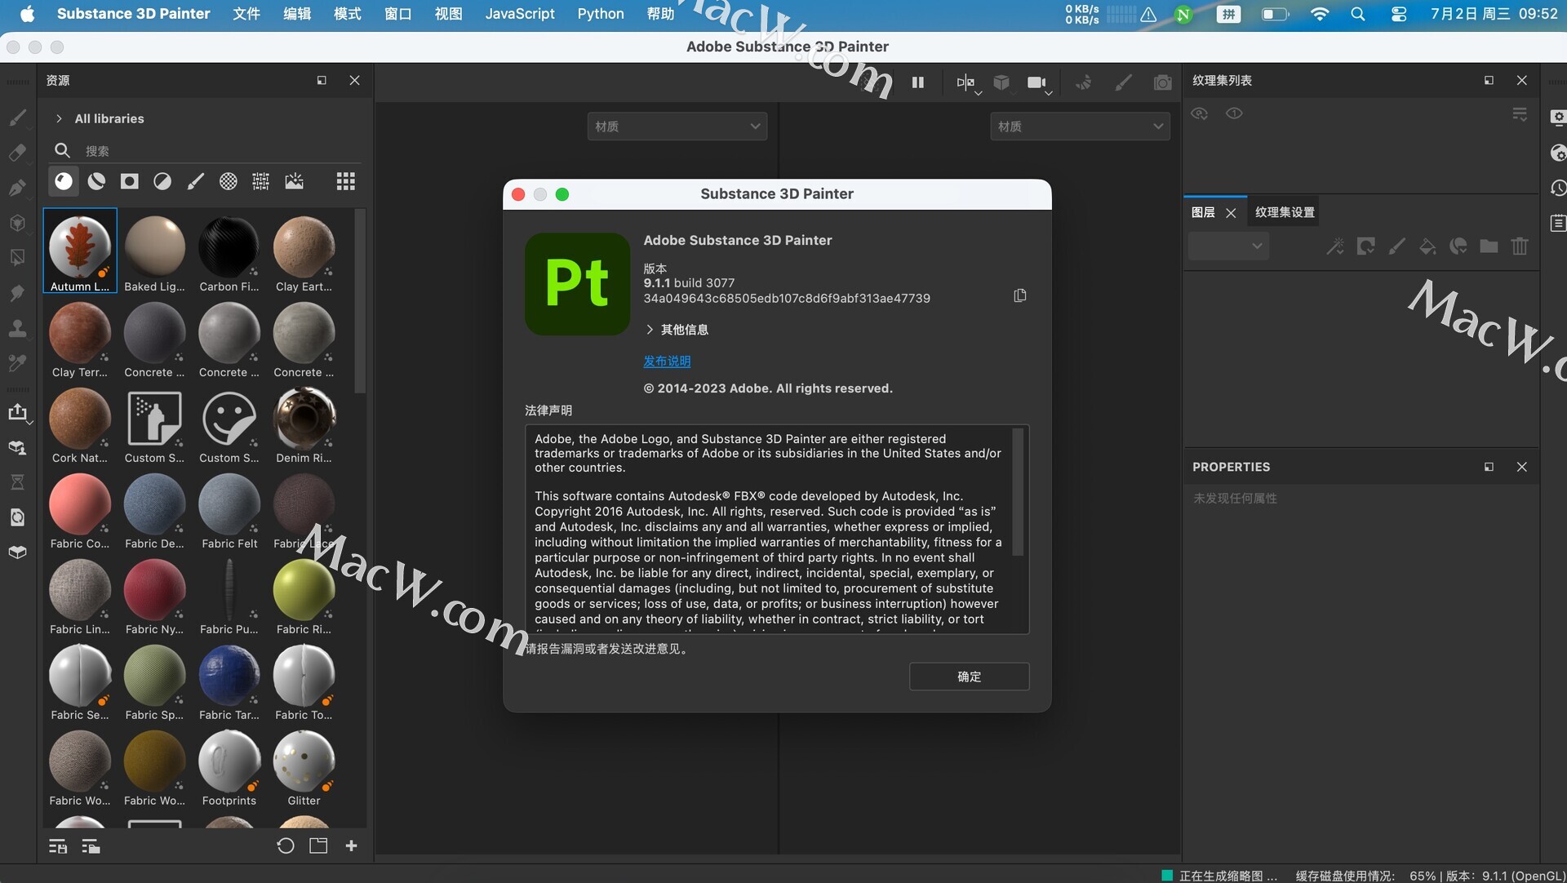Close the PROPERTIES panel
Image resolution: width=1567 pixels, height=883 pixels.
pyautogui.click(x=1521, y=467)
